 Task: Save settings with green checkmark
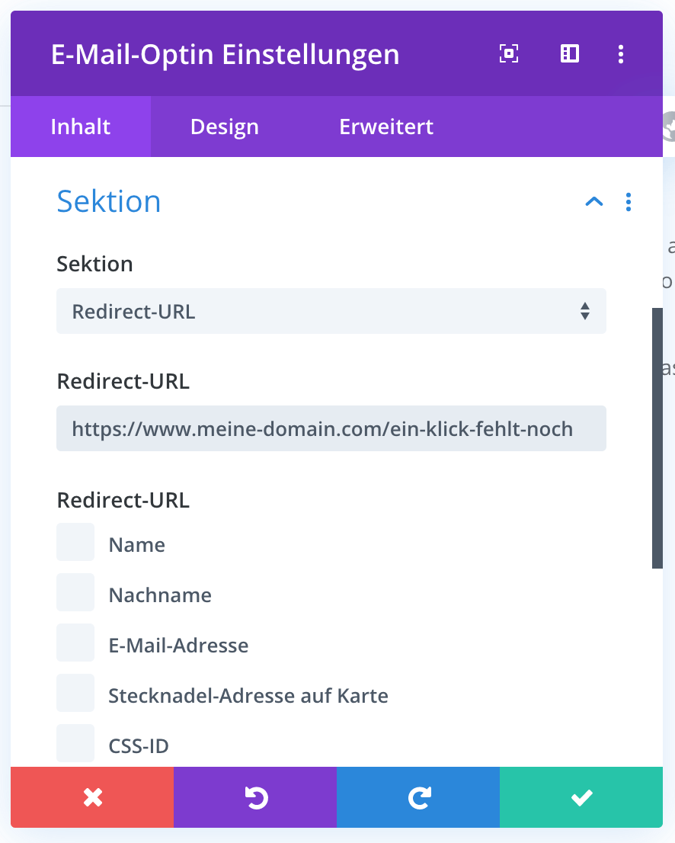pos(581,797)
